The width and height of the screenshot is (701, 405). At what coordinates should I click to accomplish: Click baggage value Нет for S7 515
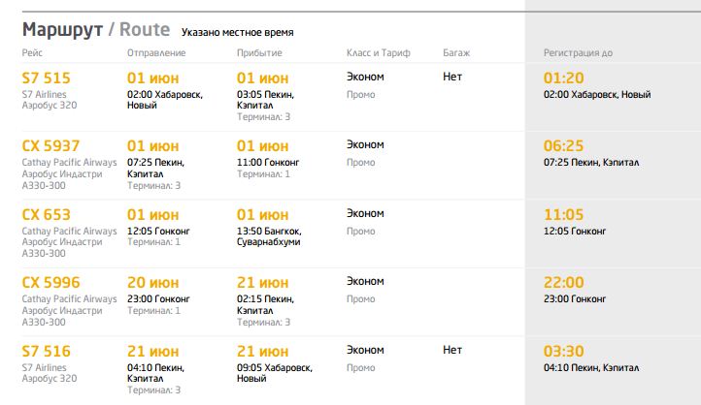pos(452,77)
